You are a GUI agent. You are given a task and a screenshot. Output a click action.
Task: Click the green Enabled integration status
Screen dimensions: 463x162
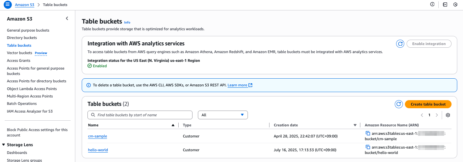pos(97,66)
